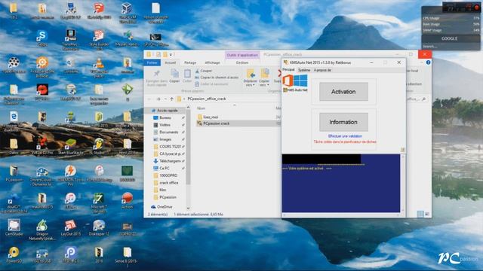Sort files by the Nom column header
The height and width of the screenshot is (271, 483).
pos(202,108)
